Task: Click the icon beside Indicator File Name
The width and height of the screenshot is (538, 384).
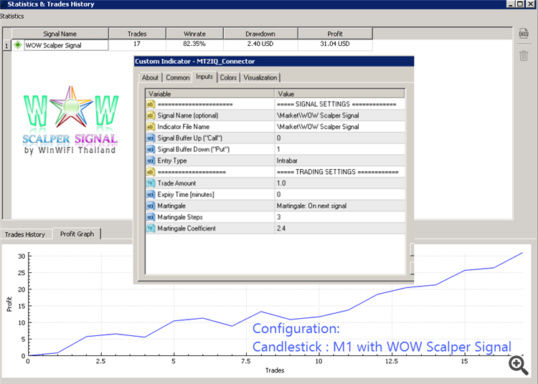Action: [151, 127]
